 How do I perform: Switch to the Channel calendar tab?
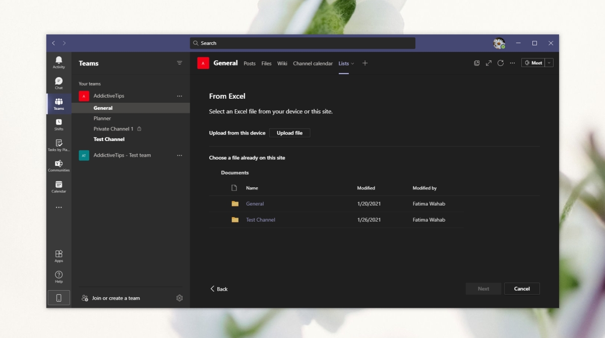click(x=313, y=63)
